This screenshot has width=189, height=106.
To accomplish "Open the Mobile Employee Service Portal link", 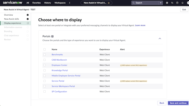I will tap(66, 76).
